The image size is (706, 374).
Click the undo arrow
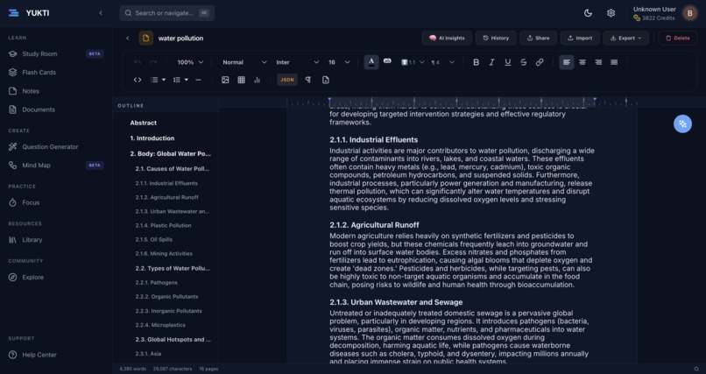(x=138, y=62)
